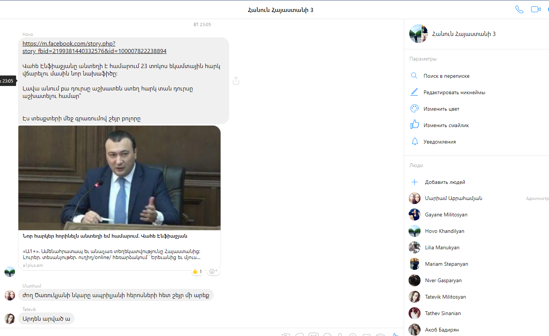Click Tathev Sinanian in the people list

click(443, 313)
